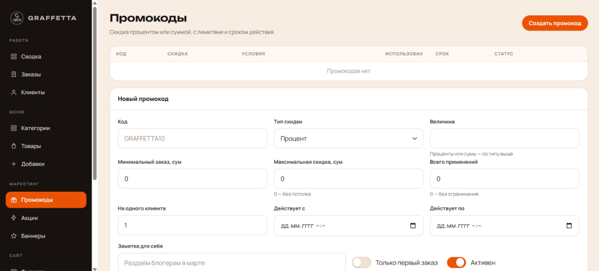Click the Заметка для себя note field
This screenshot has width=599, height=271.
(x=232, y=263)
